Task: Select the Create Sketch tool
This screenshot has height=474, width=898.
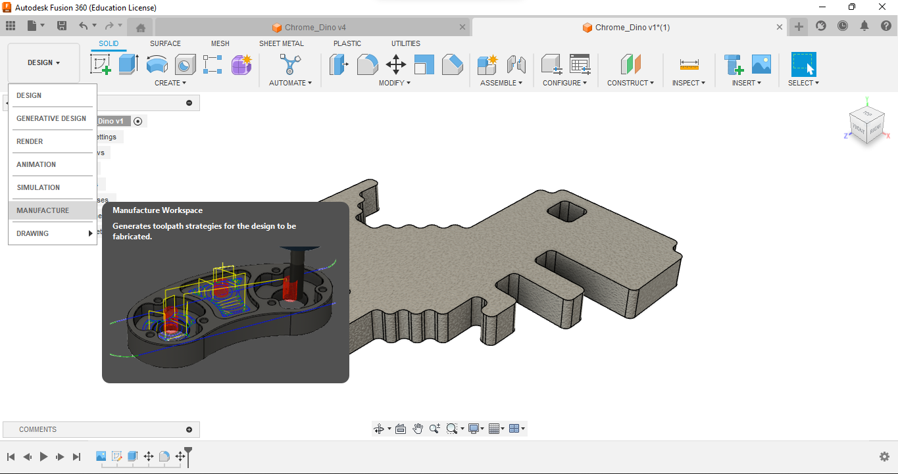Action: 101,64
